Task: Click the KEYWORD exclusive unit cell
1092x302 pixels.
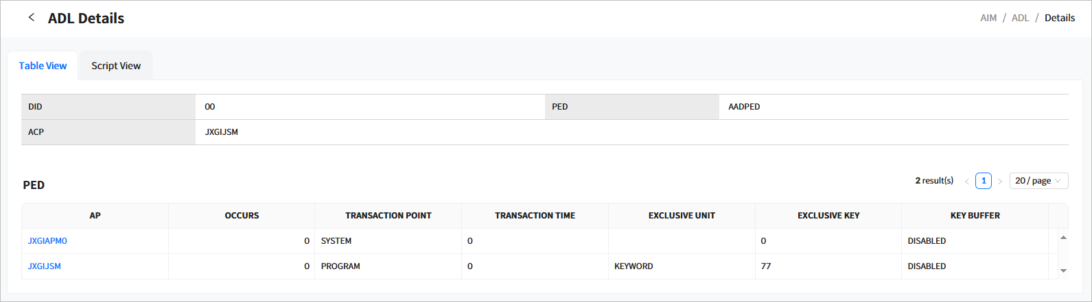Action: pyautogui.click(x=634, y=266)
